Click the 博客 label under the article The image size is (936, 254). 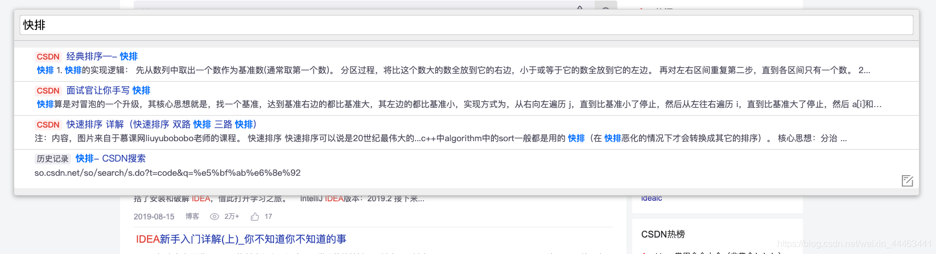[x=192, y=217]
